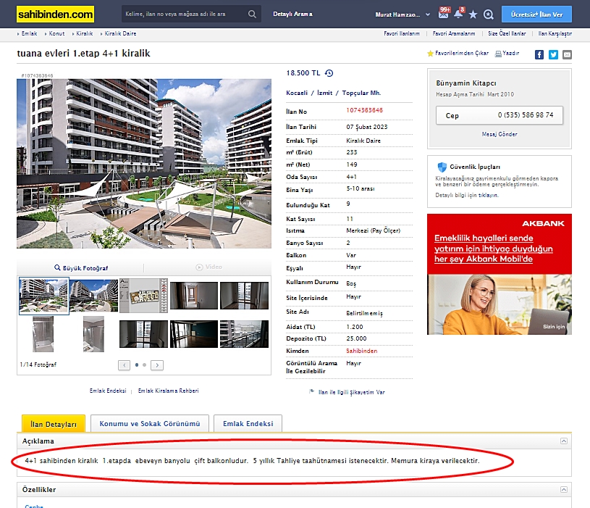Click the magnifier icon beside Büyük Fotoğraf

click(x=58, y=267)
